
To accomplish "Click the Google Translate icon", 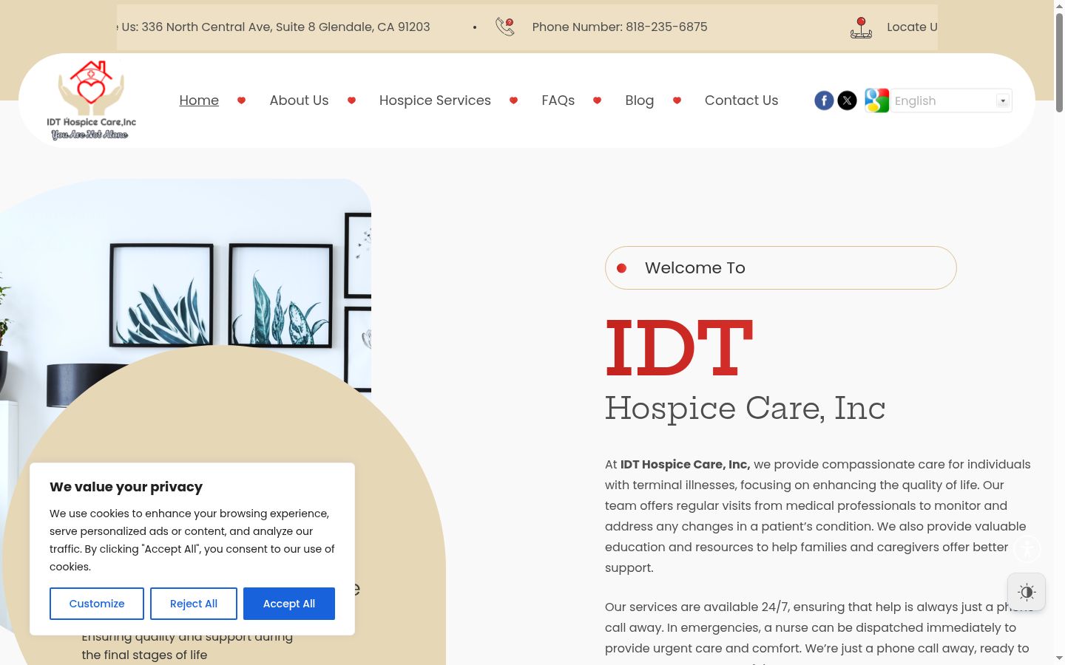I will pyautogui.click(x=876, y=100).
